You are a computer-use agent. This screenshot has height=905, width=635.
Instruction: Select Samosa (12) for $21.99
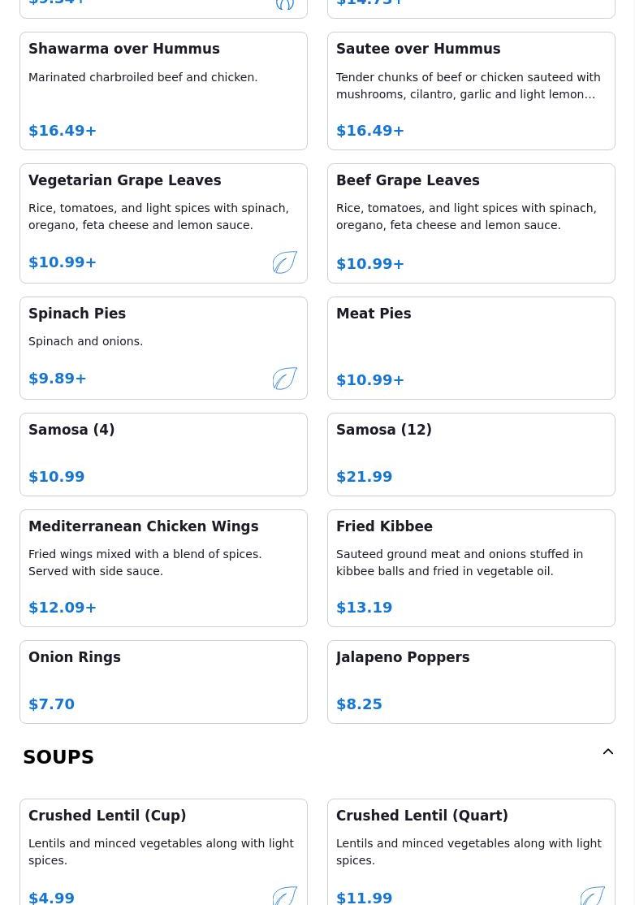471,454
